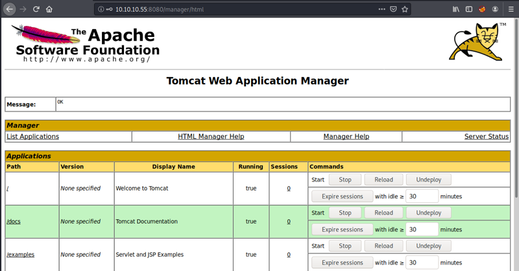Image resolution: width=519 pixels, height=271 pixels.
Task: Go back with the browser back arrow
Action: [10, 9]
